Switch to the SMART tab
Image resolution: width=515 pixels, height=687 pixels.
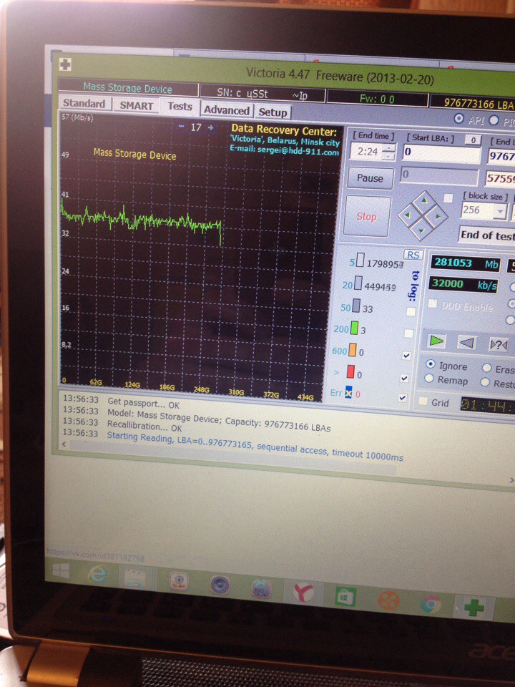click(136, 105)
